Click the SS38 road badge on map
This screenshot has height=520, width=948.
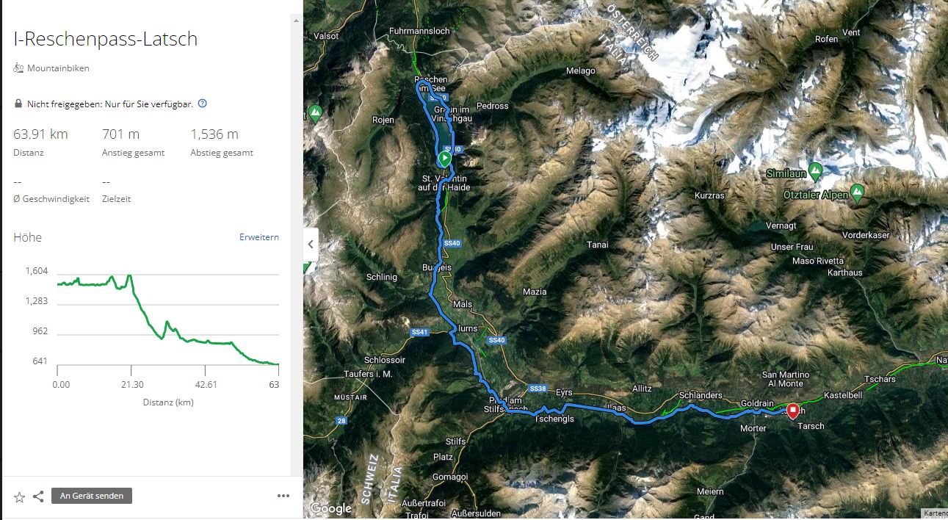(538, 388)
